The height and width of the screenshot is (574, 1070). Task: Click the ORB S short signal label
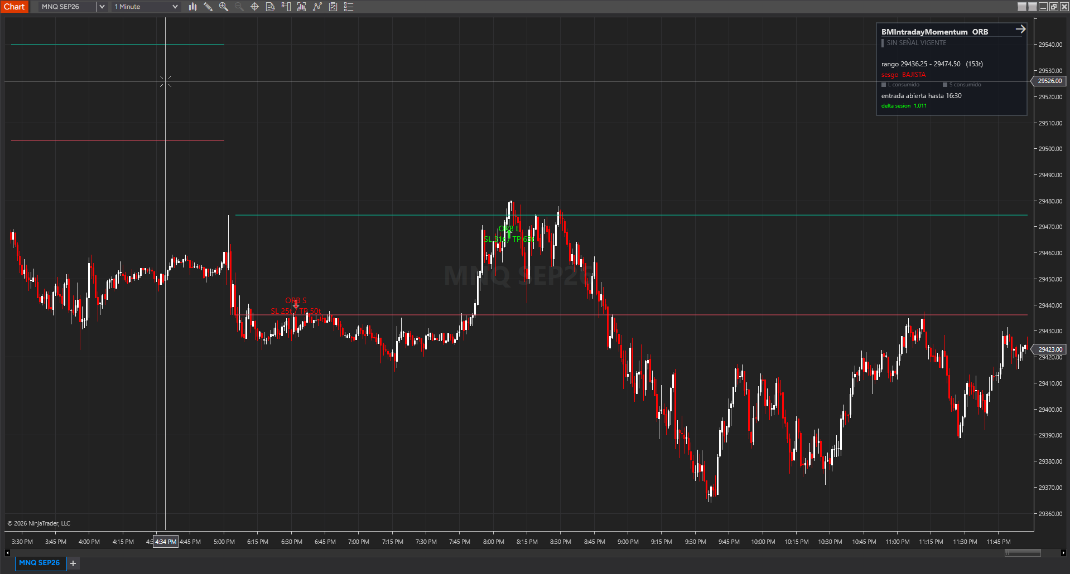click(x=296, y=300)
